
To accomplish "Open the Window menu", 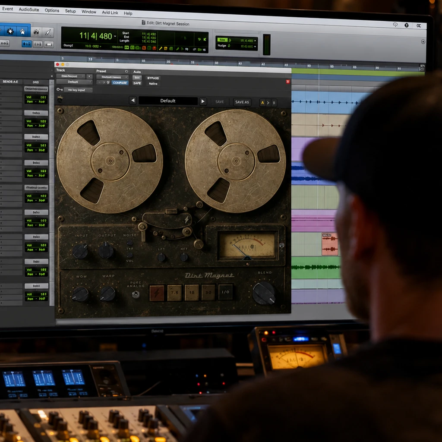I will pos(89,12).
